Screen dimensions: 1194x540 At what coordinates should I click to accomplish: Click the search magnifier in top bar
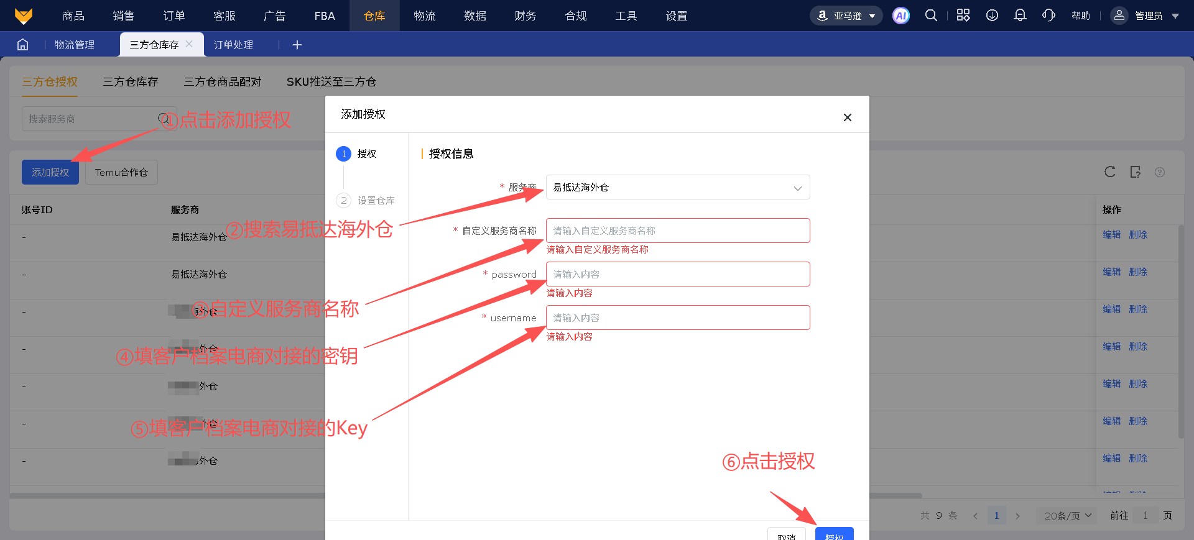(931, 16)
